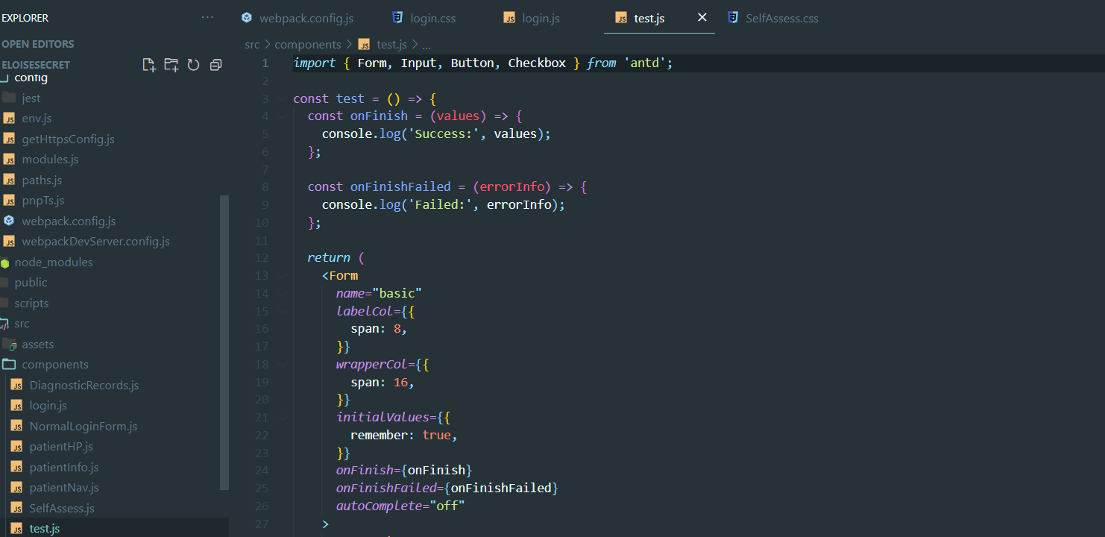The width and height of the screenshot is (1105, 537).
Task: Click the Refresh Explorer icon
Action: click(x=193, y=65)
